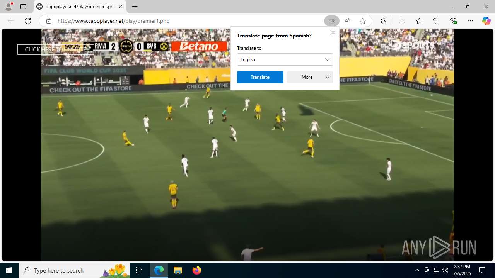Screen dimensions: 495x278
Task: Expand the More options dropdown
Action: (x=310, y=77)
